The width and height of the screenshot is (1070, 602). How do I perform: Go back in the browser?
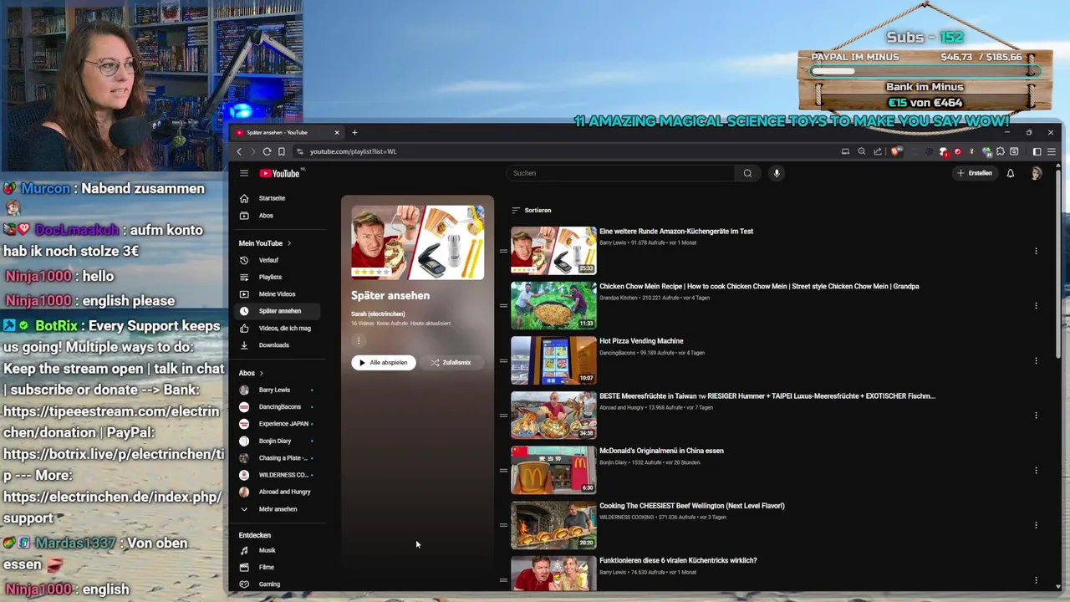[239, 151]
